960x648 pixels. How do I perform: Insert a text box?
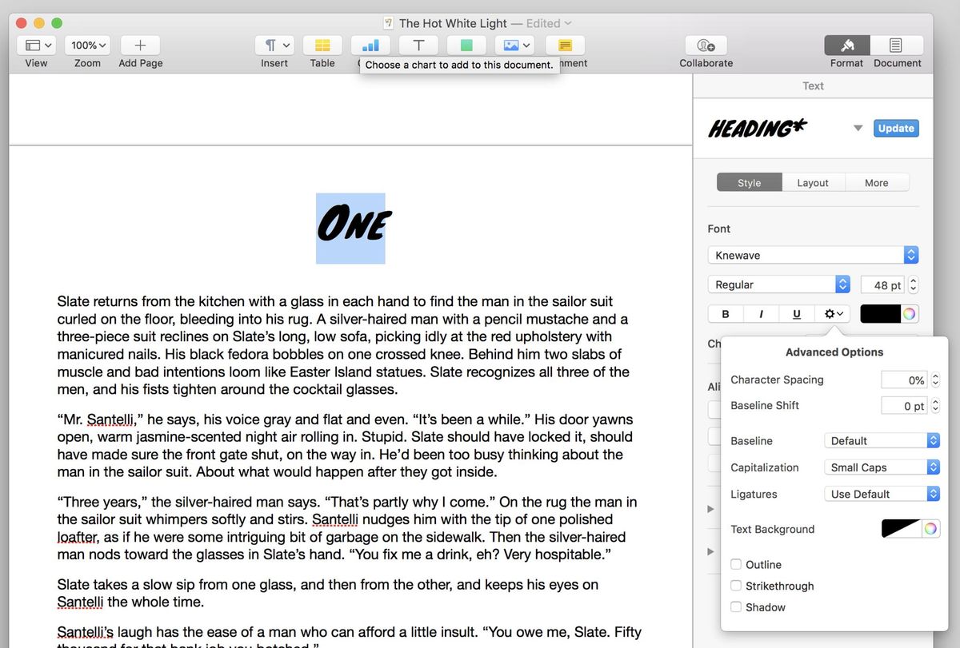coord(418,45)
